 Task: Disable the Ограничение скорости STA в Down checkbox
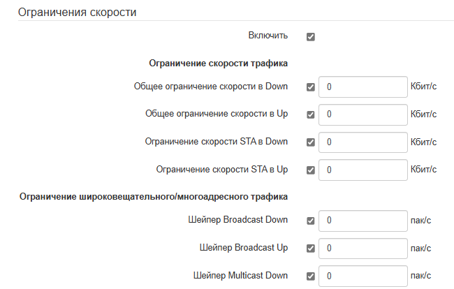[x=311, y=142]
